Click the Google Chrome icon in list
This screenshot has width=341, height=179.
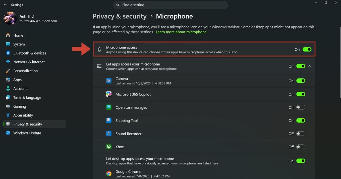[x=109, y=174]
